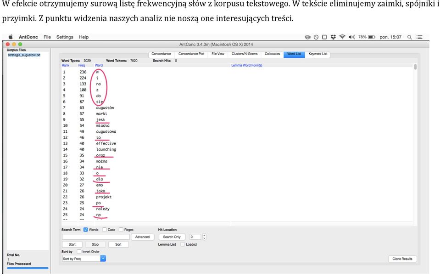Click the Search Term input field
This screenshot has height=276, width=440.
(x=96, y=237)
